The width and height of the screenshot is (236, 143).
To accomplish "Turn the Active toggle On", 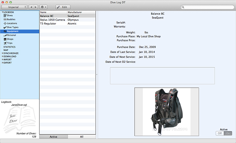I will (x=228, y=133).
